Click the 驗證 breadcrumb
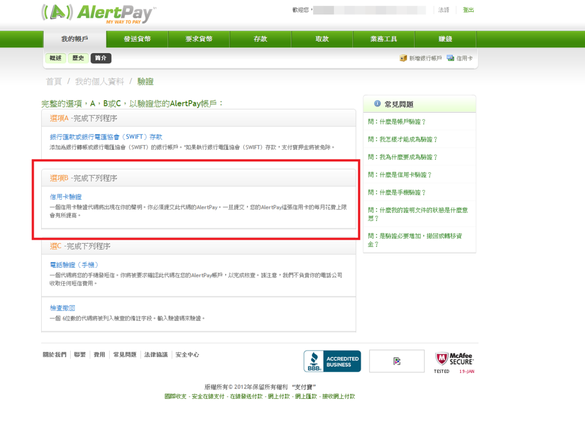This screenshot has height=421, width=585. pos(146,81)
